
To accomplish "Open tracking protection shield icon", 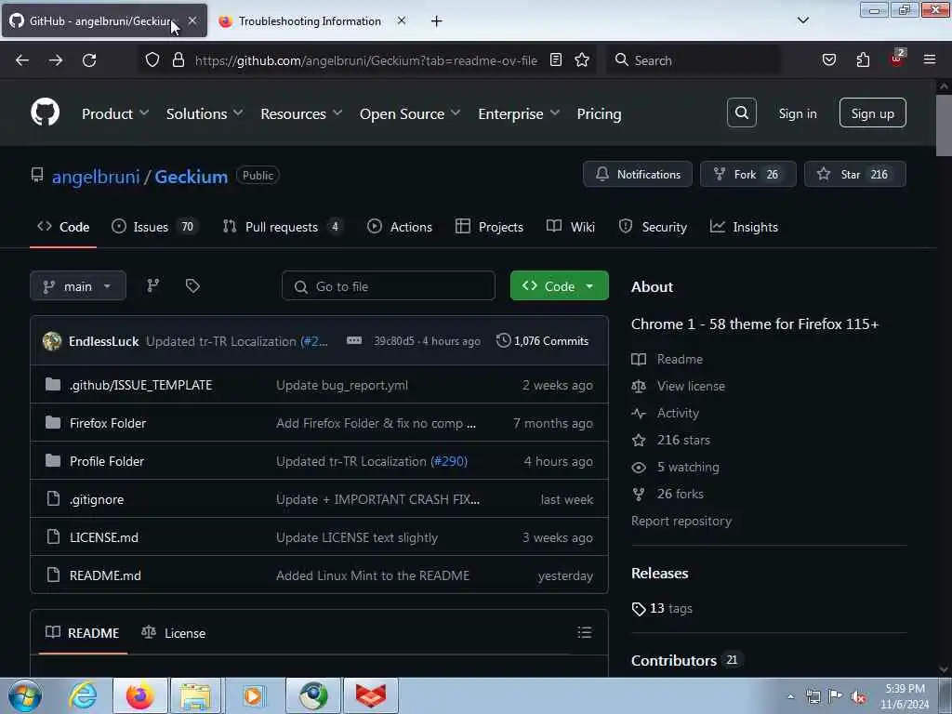I will tap(152, 59).
